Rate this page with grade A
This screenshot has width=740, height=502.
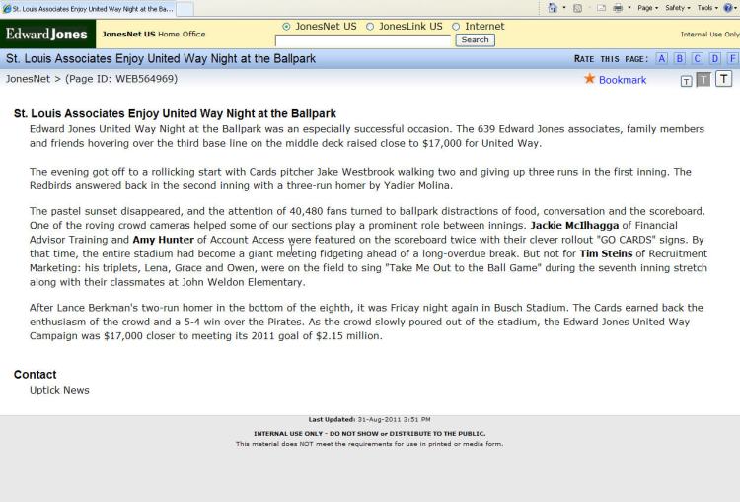coord(662,59)
